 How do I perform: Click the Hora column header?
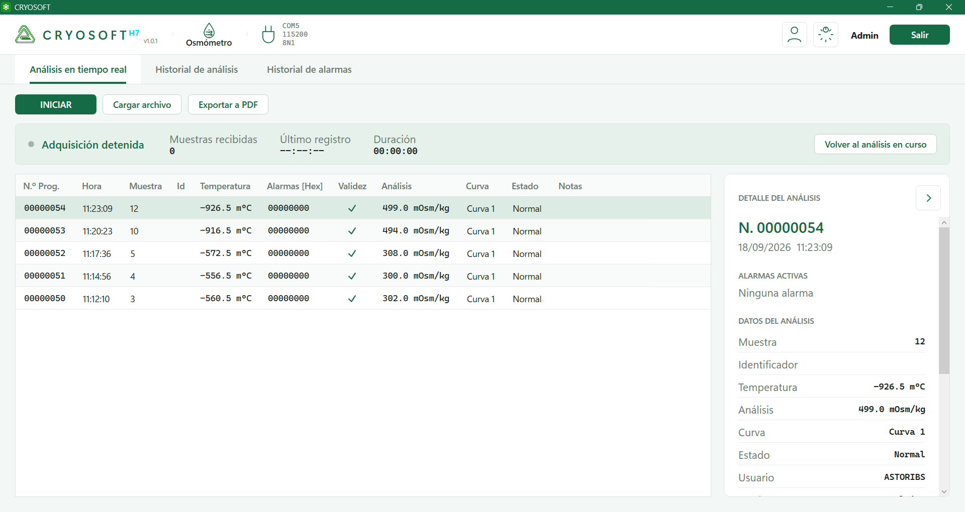point(91,186)
